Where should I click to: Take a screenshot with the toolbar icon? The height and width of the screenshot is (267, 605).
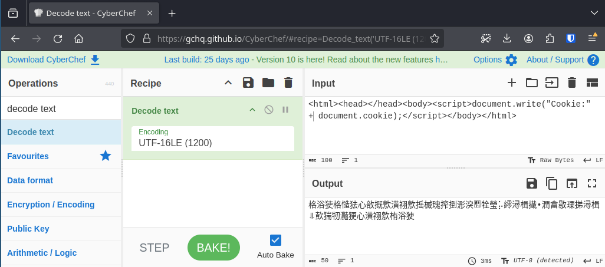pos(486,38)
